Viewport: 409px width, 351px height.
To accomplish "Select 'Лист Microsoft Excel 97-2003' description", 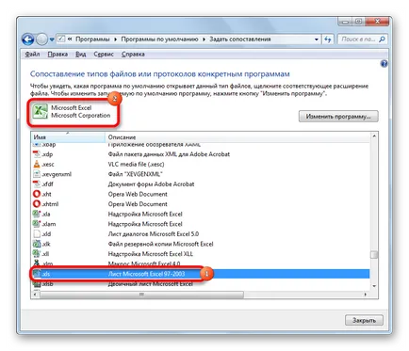I will pyautogui.click(x=146, y=274).
